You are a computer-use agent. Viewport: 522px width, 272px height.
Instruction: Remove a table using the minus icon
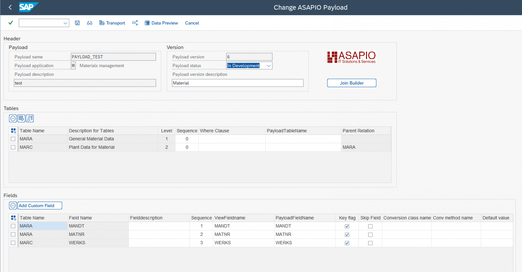(x=13, y=118)
